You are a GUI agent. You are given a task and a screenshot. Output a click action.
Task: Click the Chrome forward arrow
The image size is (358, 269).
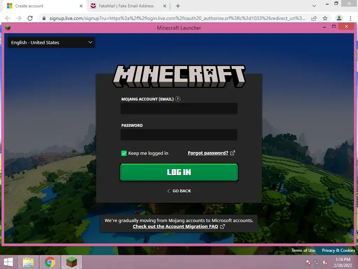click(19, 18)
